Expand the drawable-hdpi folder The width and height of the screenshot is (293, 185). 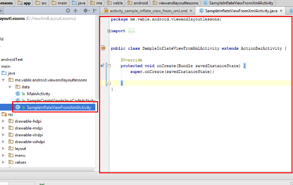point(3,121)
